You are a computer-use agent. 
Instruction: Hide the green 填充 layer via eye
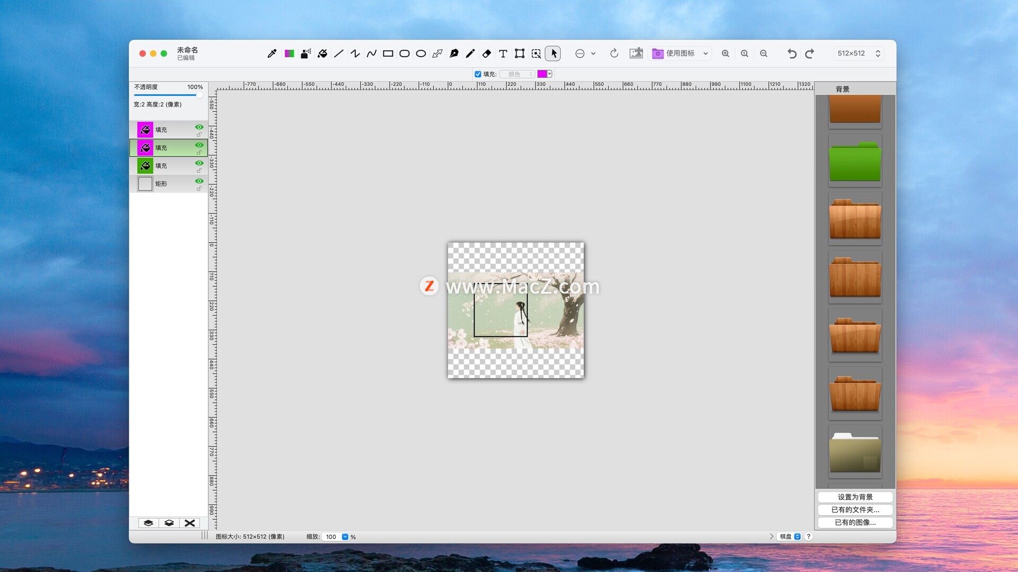click(199, 163)
